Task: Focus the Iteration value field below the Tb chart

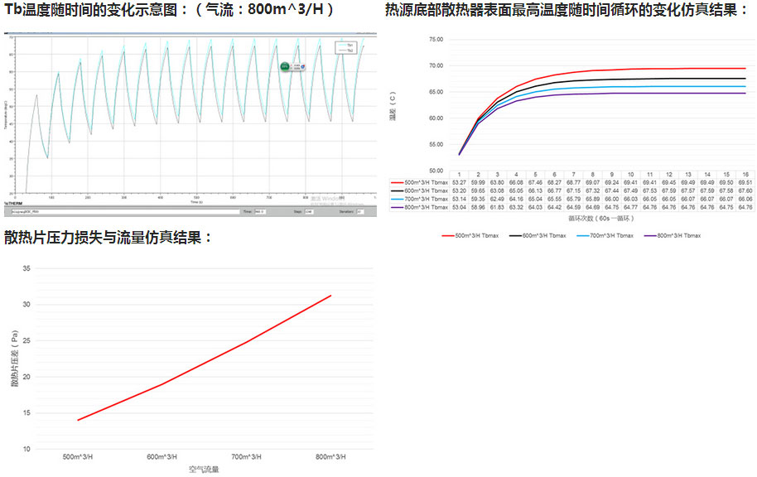Action: pyautogui.click(x=359, y=212)
